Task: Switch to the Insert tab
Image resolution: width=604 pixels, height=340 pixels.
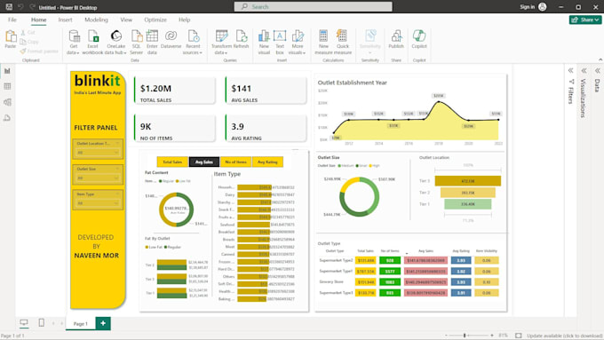Action: point(65,20)
